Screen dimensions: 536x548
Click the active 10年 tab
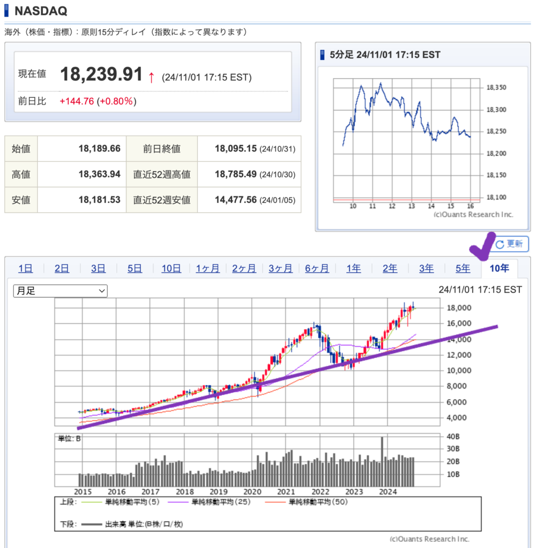pos(499,269)
